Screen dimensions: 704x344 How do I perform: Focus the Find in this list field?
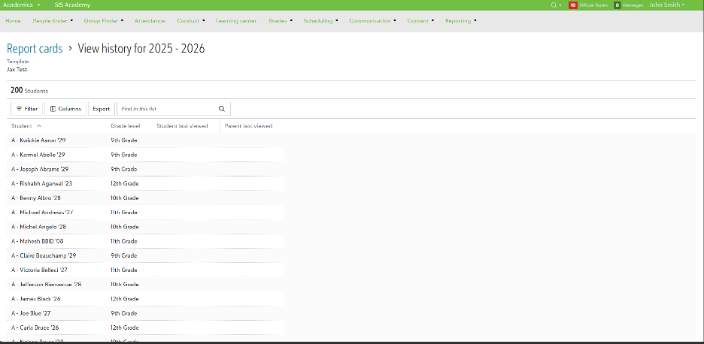[174, 109]
